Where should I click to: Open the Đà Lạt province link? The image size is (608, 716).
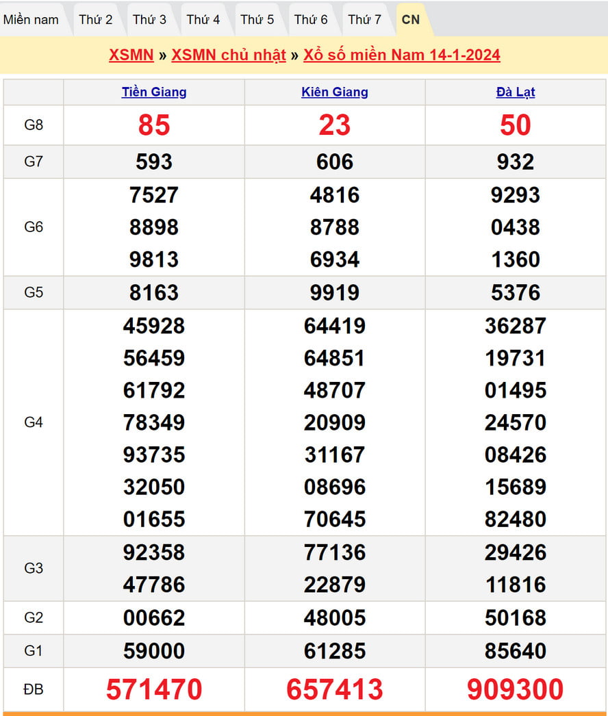pos(516,92)
